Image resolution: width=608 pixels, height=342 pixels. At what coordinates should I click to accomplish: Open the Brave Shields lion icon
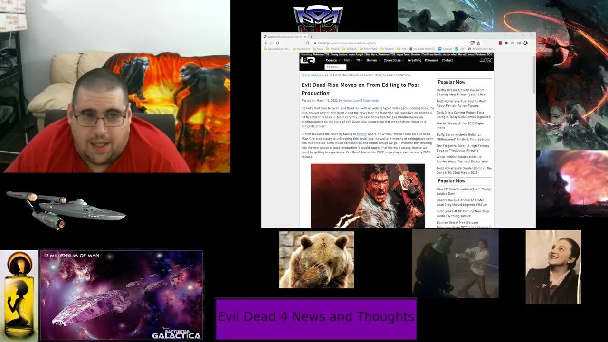[x=472, y=43]
